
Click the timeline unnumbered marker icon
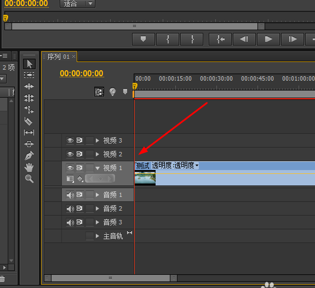[125, 92]
